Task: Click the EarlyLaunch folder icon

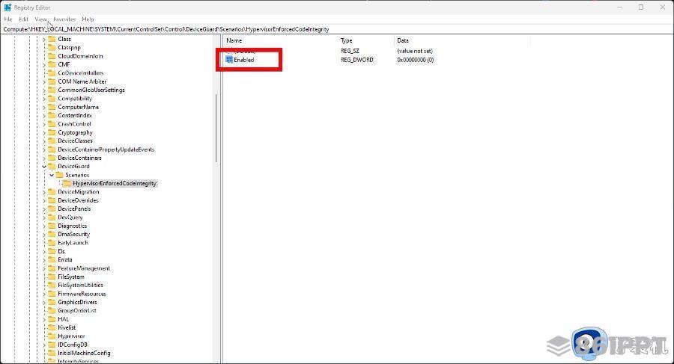Action: [x=52, y=243]
